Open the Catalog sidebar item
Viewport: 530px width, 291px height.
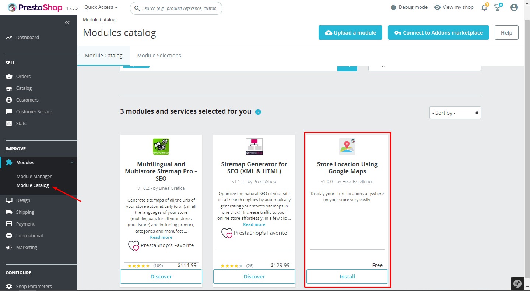coord(24,88)
